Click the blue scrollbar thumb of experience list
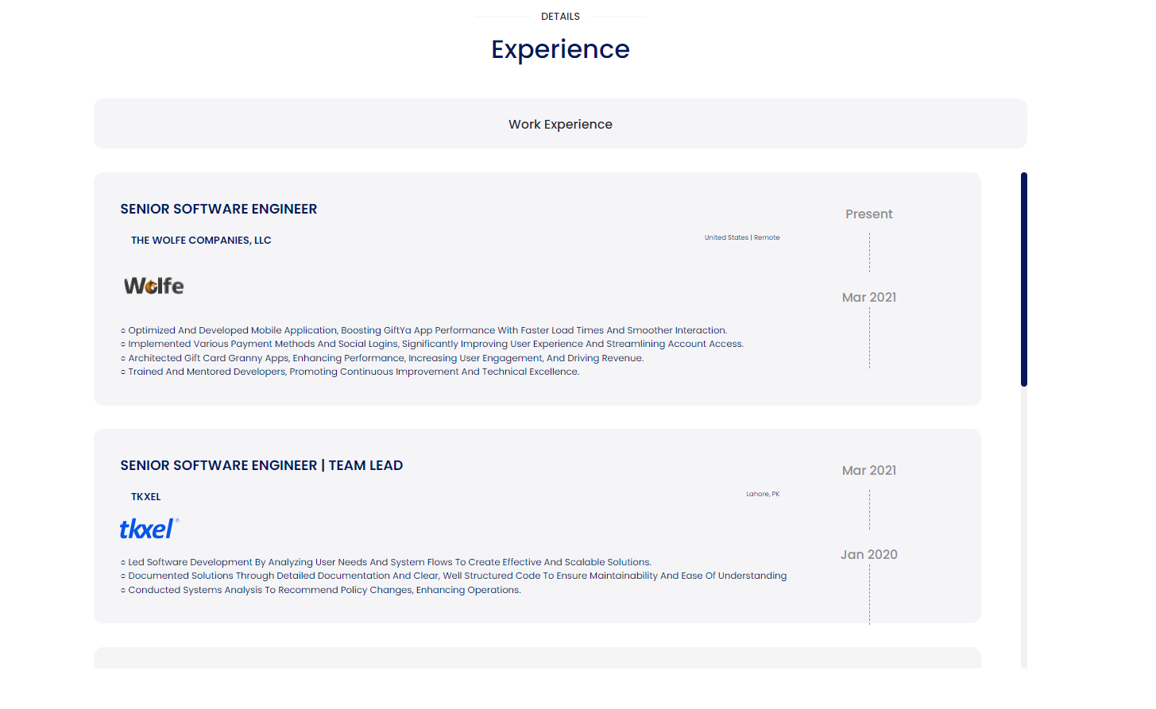 click(x=1024, y=279)
